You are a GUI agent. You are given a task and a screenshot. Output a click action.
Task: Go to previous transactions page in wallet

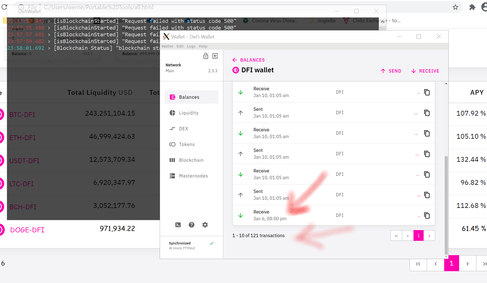tap(408, 236)
